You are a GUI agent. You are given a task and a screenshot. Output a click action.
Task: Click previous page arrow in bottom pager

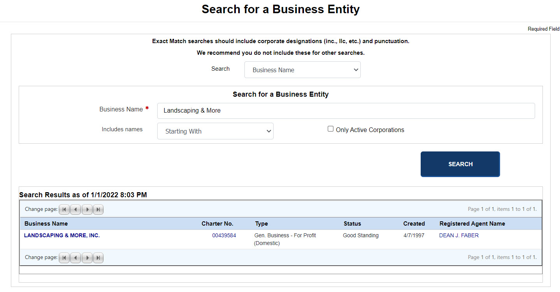click(75, 257)
